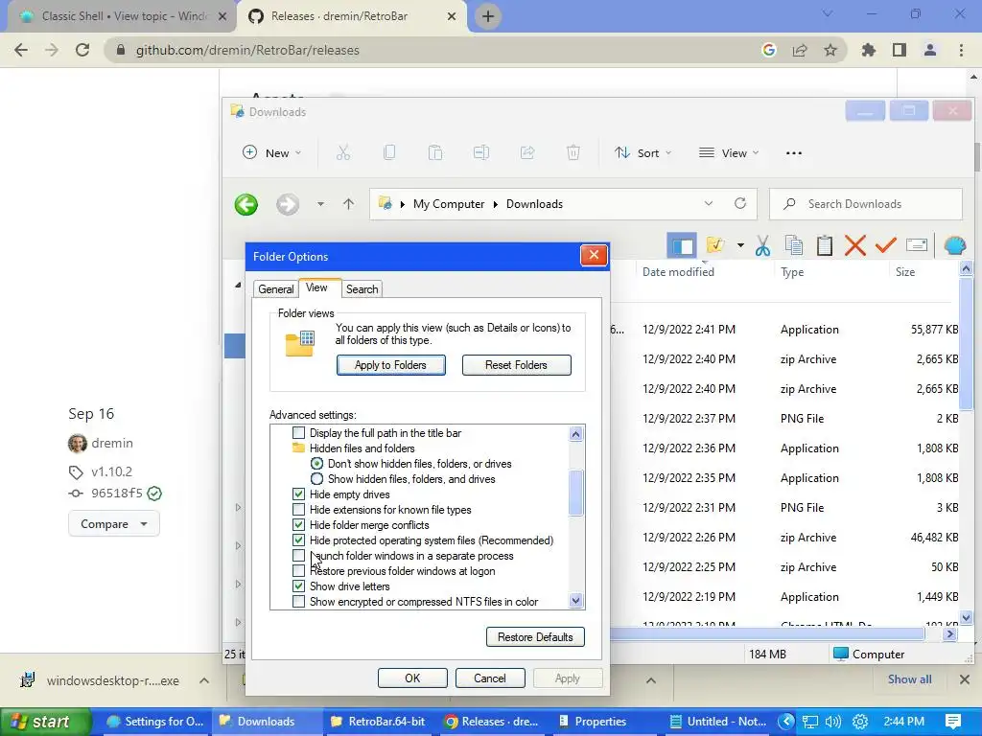Open the New dropdown in Downloads
This screenshot has height=736, width=982.
point(271,152)
